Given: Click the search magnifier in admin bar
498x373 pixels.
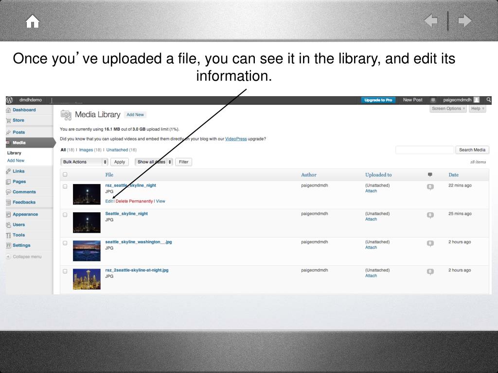Looking at the screenshot, I should coord(488,100).
